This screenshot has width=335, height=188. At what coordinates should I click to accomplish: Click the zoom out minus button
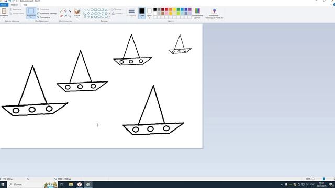(313, 179)
